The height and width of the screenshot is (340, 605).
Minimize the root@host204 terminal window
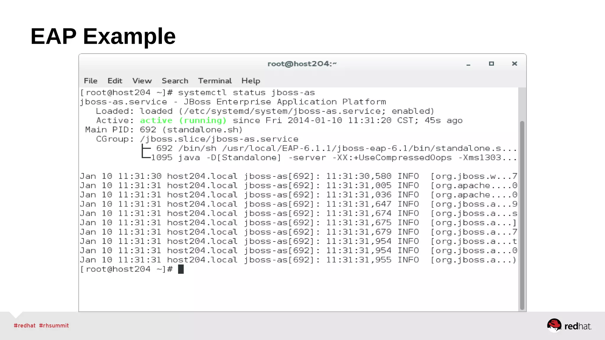click(x=468, y=64)
